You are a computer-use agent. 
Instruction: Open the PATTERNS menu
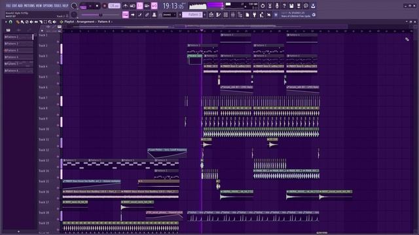pos(29,6)
